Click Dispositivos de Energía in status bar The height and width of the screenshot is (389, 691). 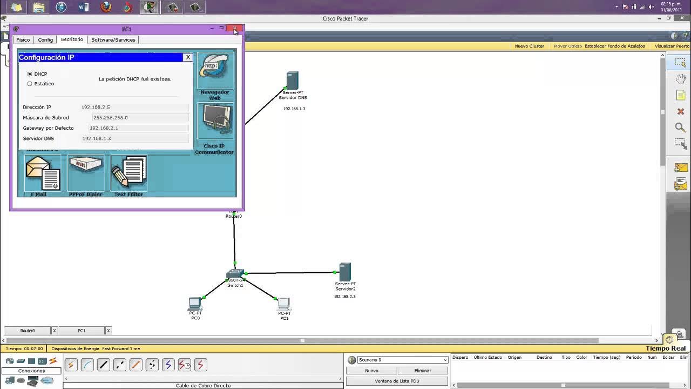pos(76,348)
